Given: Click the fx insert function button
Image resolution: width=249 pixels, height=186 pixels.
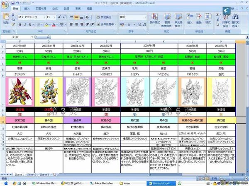Looking at the screenshot, I should pyautogui.click(x=48, y=37).
